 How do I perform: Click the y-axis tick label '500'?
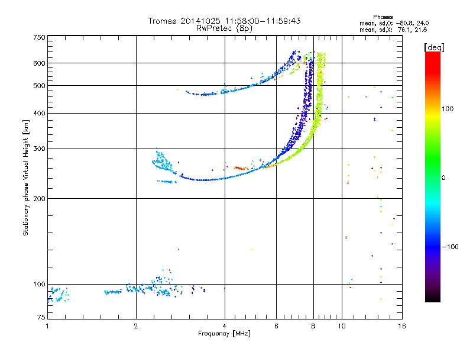[x=40, y=86]
